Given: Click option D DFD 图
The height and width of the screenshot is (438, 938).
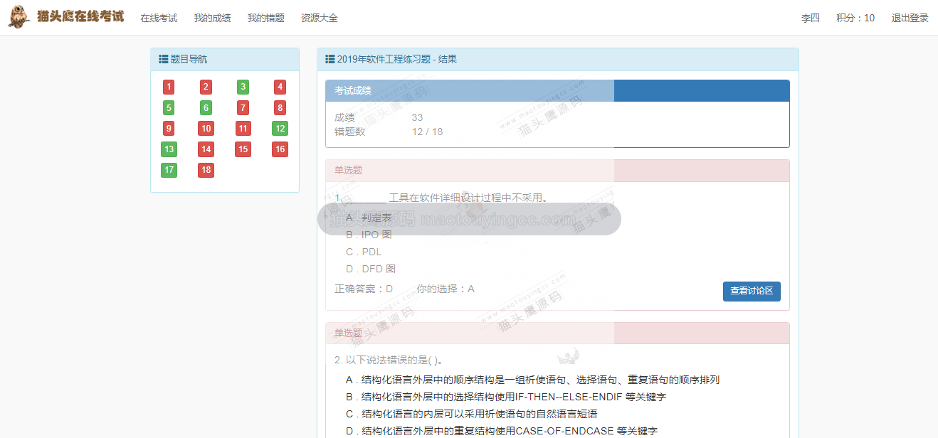Looking at the screenshot, I should pos(371,269).
